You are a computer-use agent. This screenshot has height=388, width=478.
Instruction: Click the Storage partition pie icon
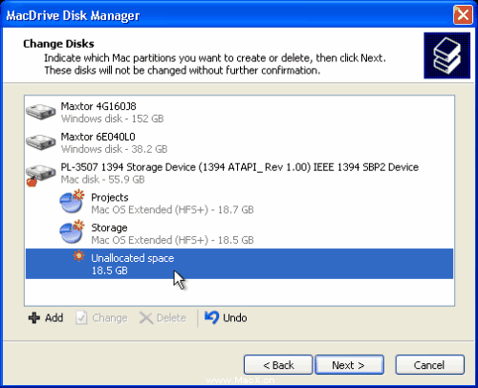tap(72, 232)
